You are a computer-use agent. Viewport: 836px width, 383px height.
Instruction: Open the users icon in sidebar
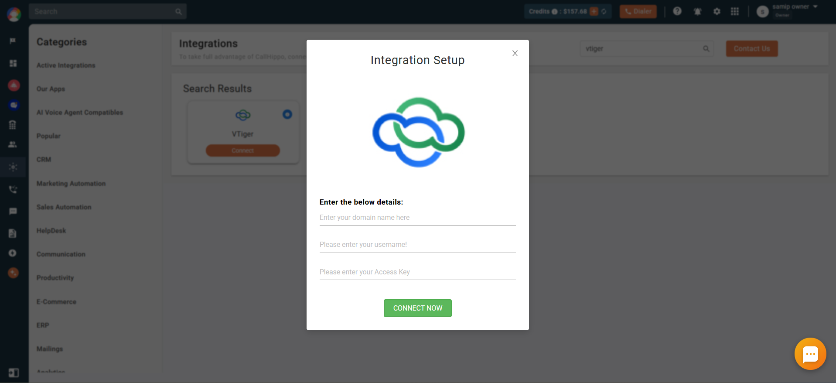point(13,144)
